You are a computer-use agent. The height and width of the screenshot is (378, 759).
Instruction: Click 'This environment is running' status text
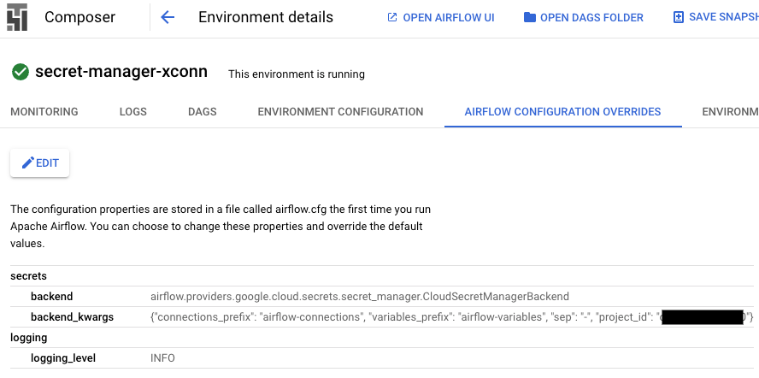(297, 74)
